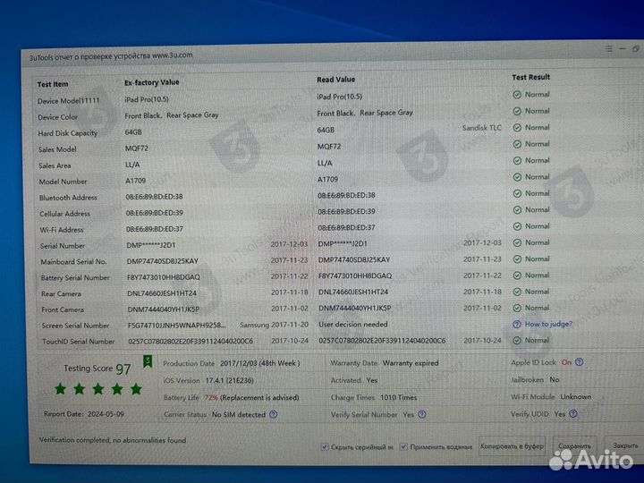Click 'User decision needed' read value

pos(352,325)
